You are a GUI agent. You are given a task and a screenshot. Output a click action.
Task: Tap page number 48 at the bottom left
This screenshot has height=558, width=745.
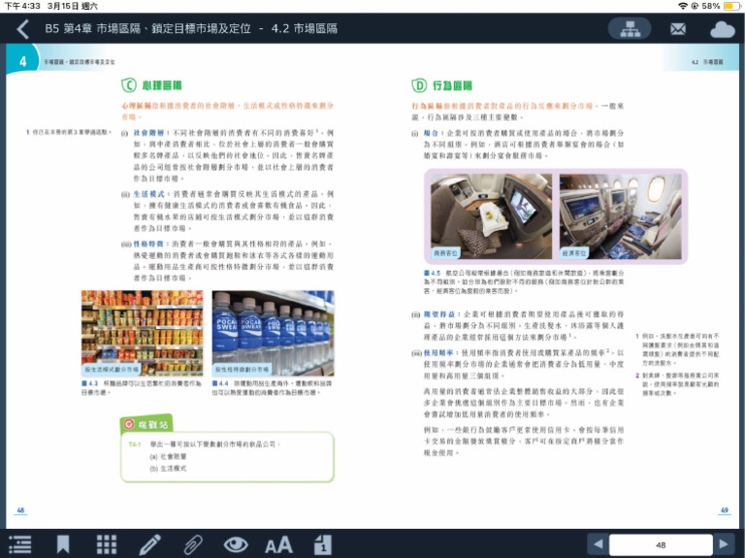(20, 510)
